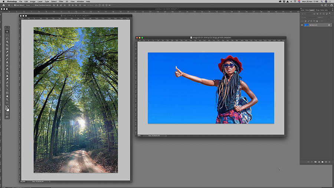Select the Horizontal Type tool
The height and width of the screenshot is (188, 334).
pos(7,86)
